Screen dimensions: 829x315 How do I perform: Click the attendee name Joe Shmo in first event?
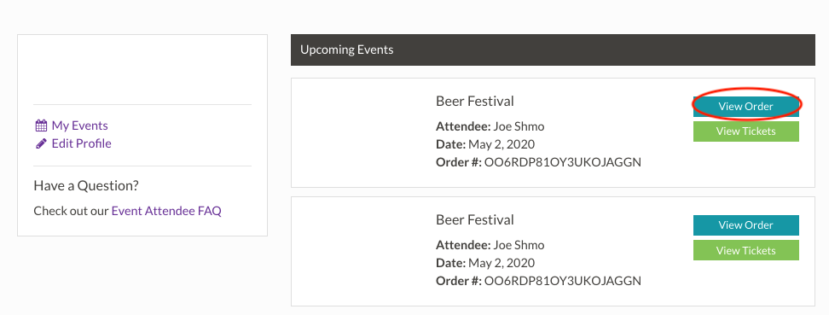click(519, 126)
